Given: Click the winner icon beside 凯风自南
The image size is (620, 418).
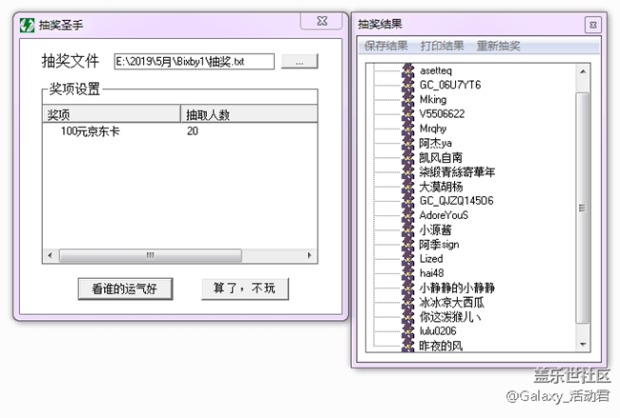Looking at the screenshot, I should pos(408,157).
